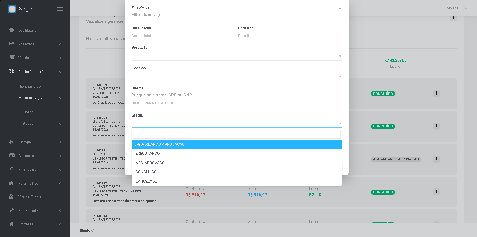Click the Single logo icon
Screen dimensions: 477x237
[12, 9]
